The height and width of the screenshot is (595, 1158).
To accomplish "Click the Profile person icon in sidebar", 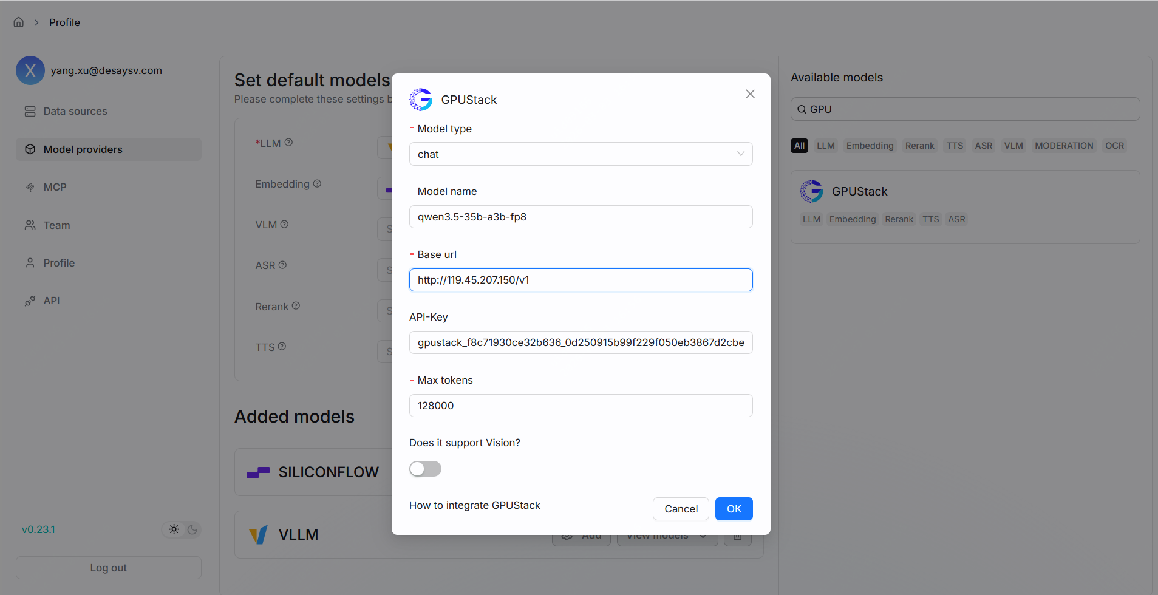I will coord(30,263).
